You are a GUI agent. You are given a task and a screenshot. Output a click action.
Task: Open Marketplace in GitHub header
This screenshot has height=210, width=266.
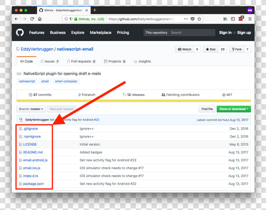(101, 33)
